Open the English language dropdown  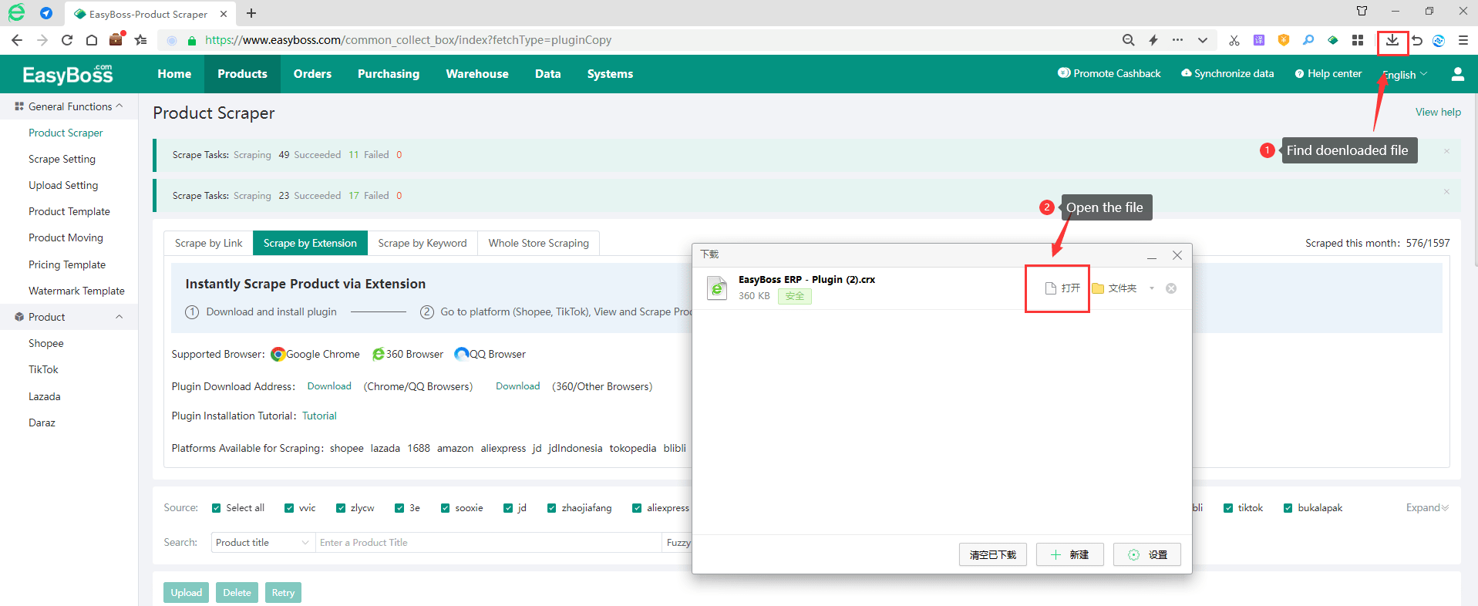point(1405,75)
